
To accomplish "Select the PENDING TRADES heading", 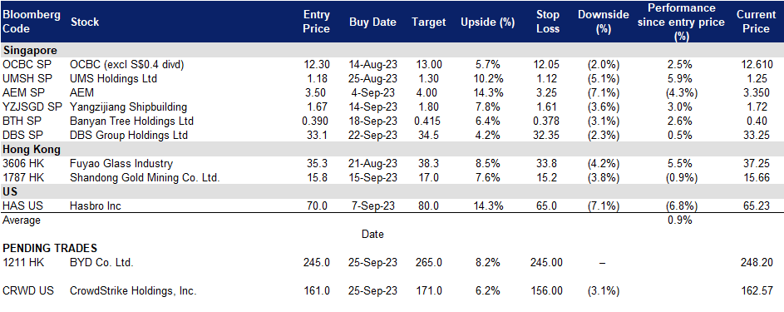I will point(50,249).
